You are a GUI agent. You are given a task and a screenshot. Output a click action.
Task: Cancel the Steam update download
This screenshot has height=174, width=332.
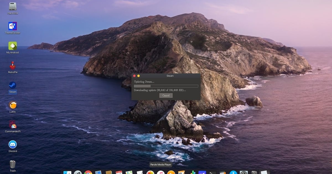coord(166,95)
